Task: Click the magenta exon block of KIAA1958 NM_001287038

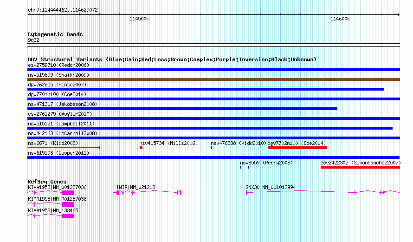Action: (x=68, y=204)
